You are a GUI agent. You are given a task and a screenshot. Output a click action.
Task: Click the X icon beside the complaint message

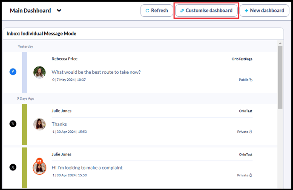click(x=13, y=167)
